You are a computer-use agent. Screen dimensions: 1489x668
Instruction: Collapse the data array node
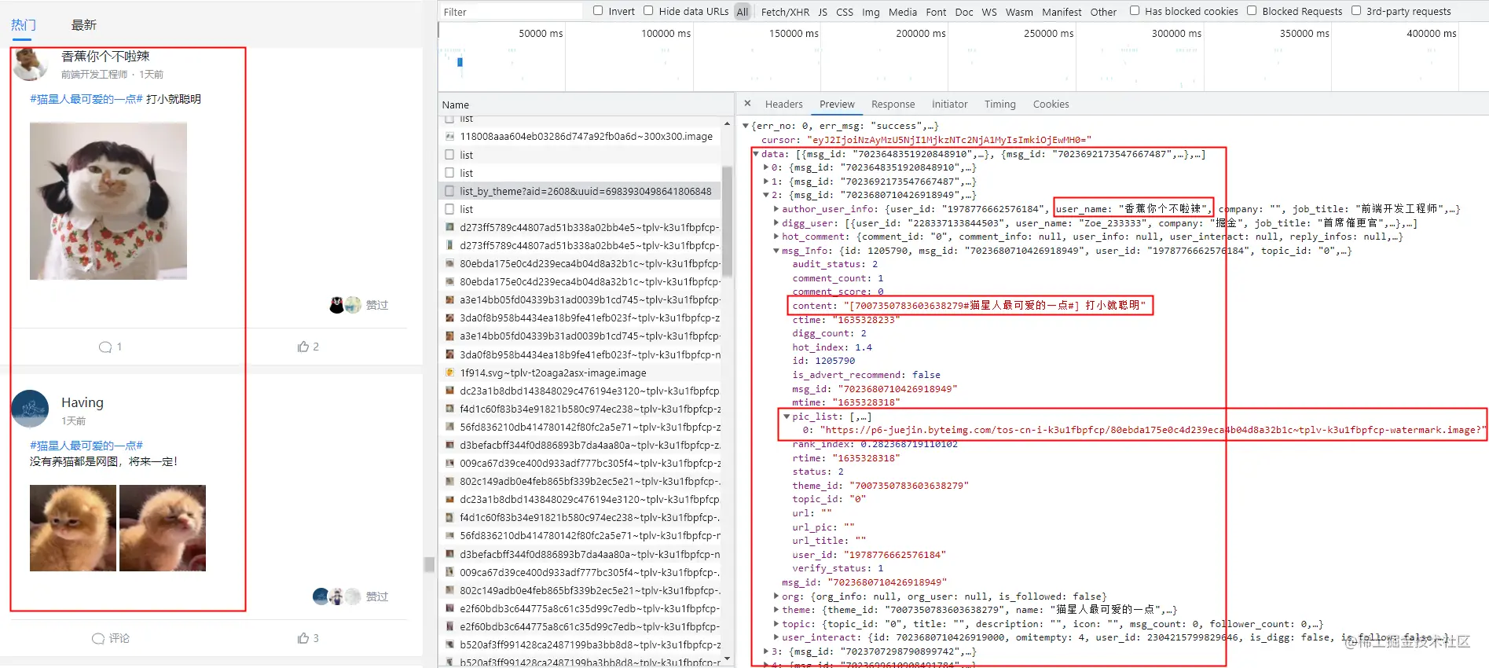[756, 154]
